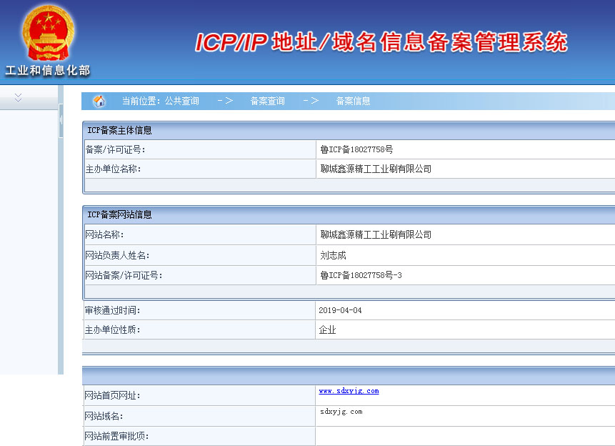Image resolution: width=615 pixels, height=446 pixels.
Task: Select the 备案查询 breadcrumb item
Action: (x=267, y=101)
